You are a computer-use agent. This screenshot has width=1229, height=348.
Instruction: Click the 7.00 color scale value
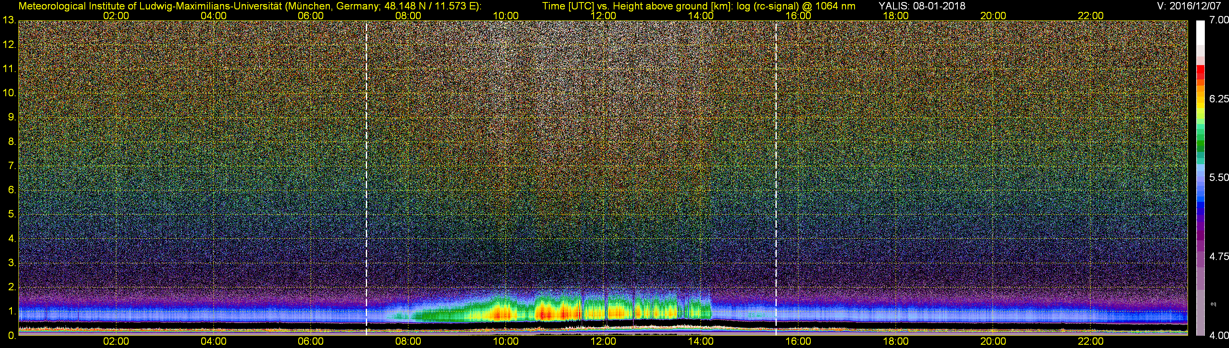1219,20
